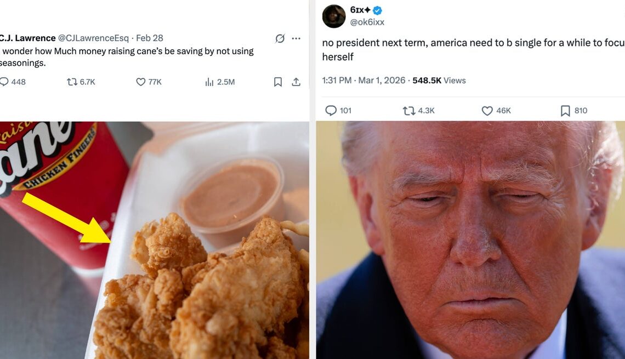Bookmark C.J. Lawrence's tweet
Viewport: 625px width, 359px height.
coord(277,81)
